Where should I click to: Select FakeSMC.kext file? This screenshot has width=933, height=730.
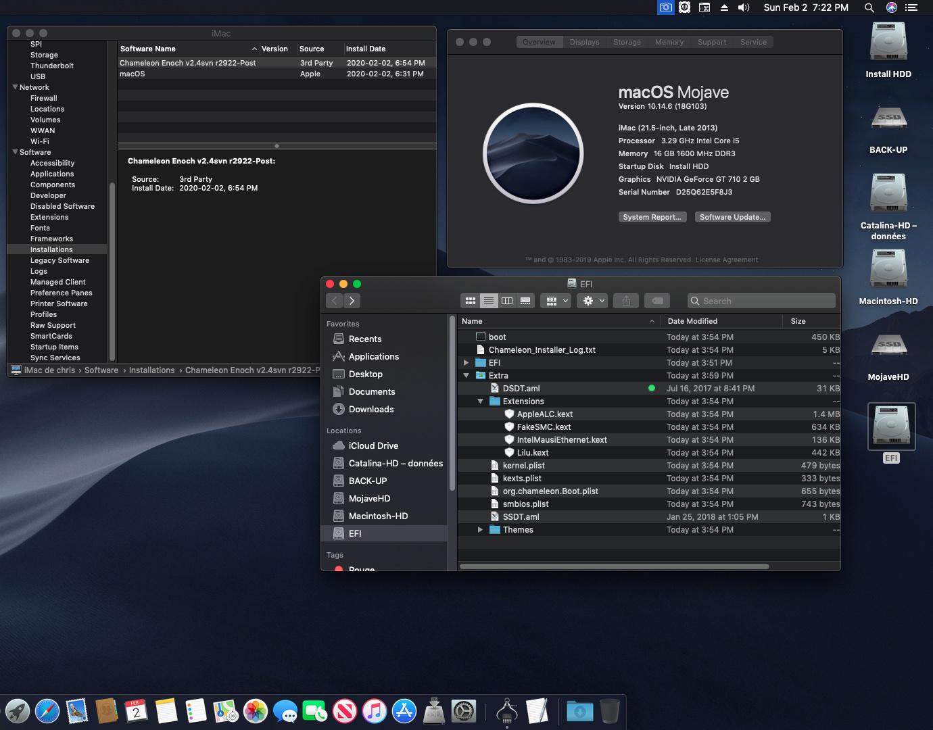click(x=649, y=427)
